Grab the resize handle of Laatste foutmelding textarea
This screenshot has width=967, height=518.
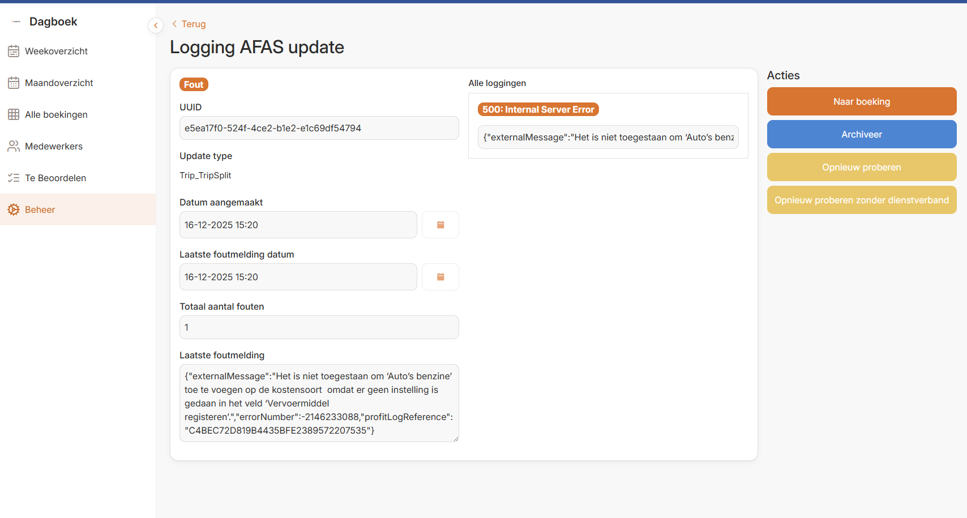tap(455, 438)
